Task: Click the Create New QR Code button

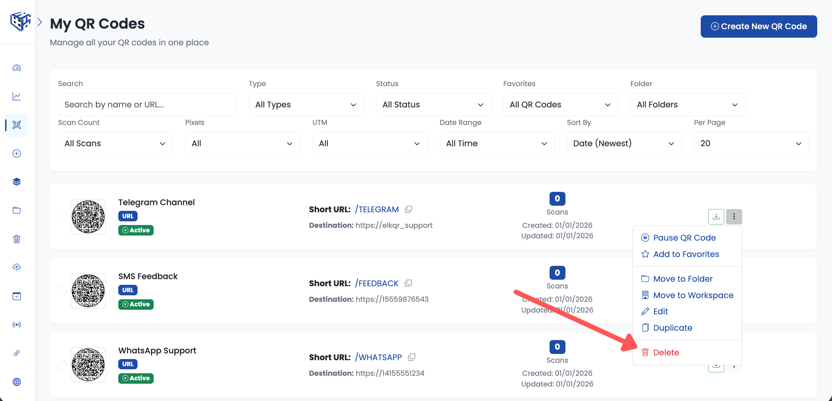Action: [758, 26]
